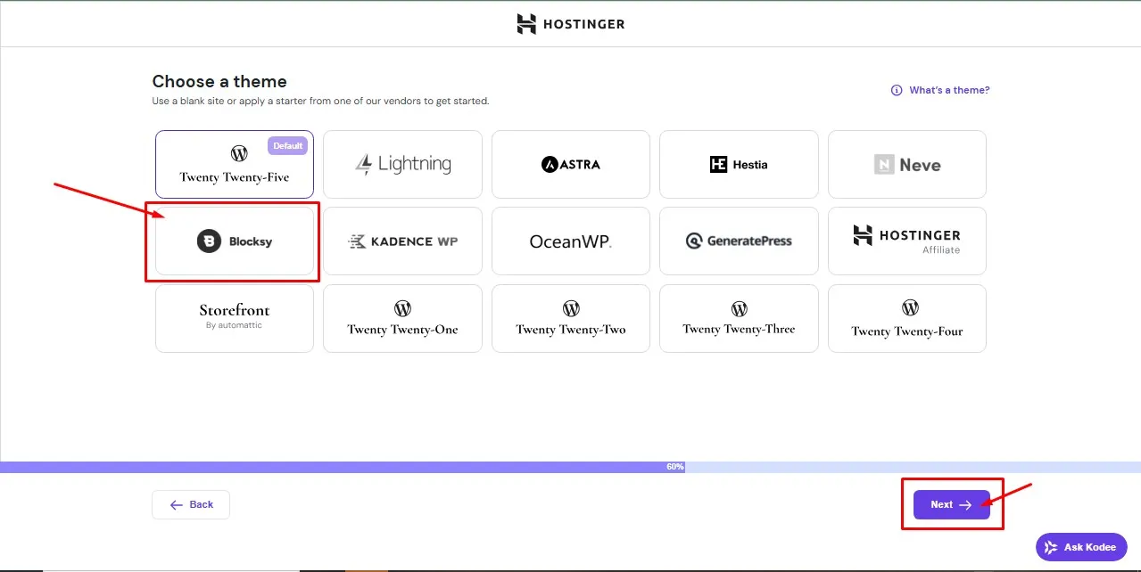Pick the Hestia theme logo
The height and width of the screenshot is (572, 1141).
click(x=739, y=165)
